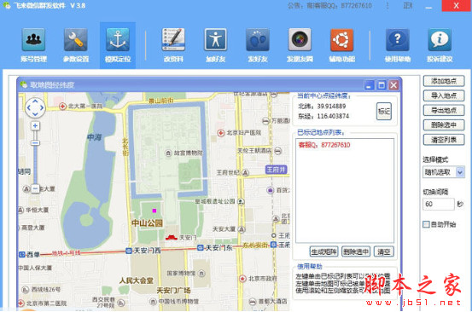Zoom in with map plus button
This screenshot has height=312, width=472.
pos(35,125)
